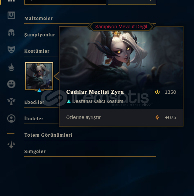Screen dimensions: 194x196
Task: Select the materials chest sidebar icon
Action: (x=11, y=15)
